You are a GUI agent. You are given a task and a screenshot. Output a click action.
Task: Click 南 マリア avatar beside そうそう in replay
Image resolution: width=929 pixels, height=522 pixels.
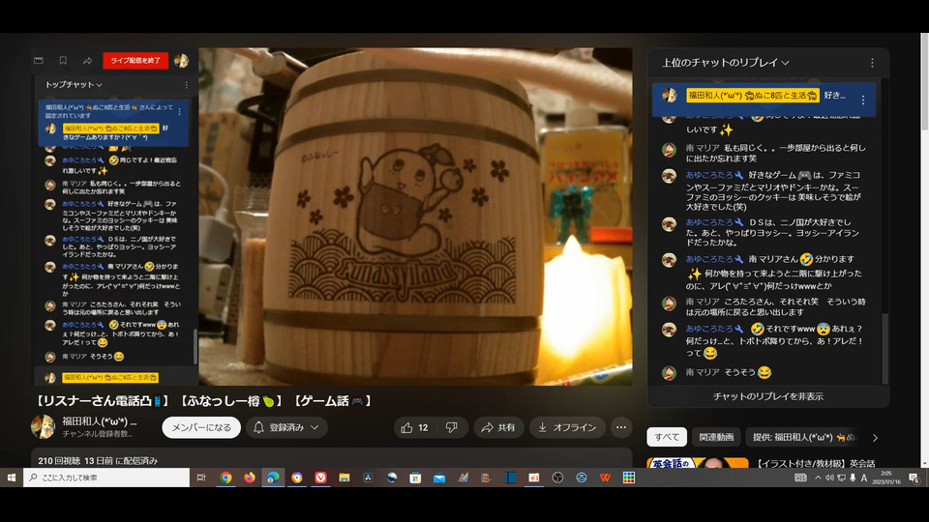coord(670,372)
